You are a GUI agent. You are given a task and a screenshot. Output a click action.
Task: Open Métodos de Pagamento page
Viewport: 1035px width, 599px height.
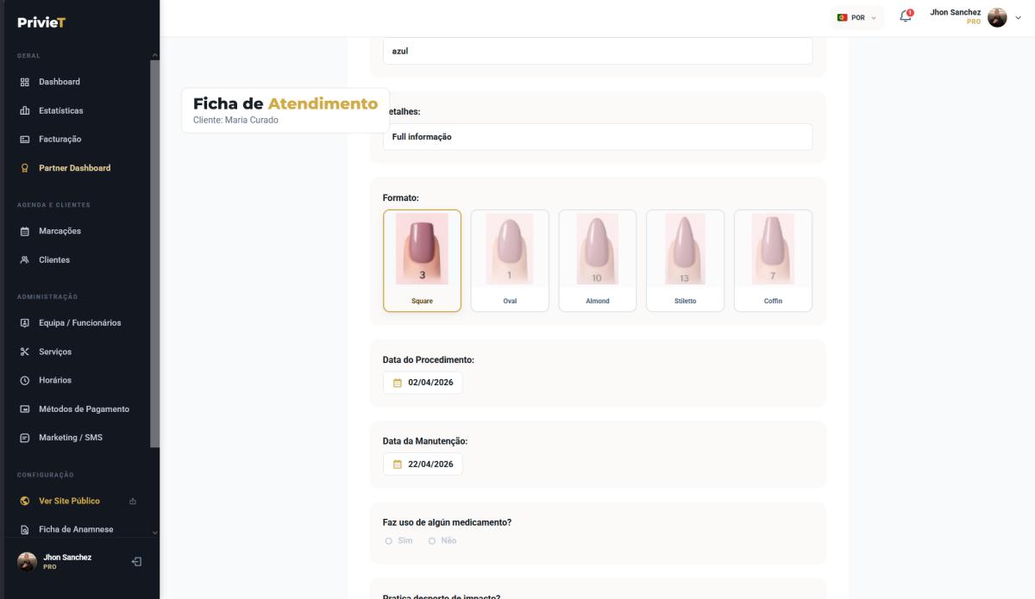point(83,409)
